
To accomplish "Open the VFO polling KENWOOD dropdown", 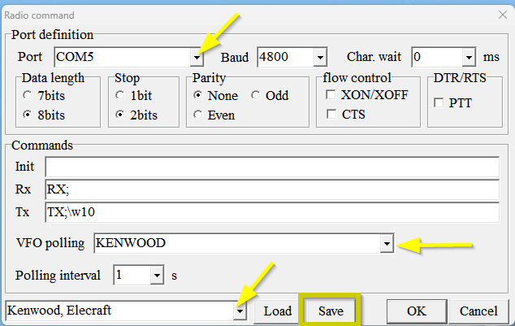I will (387, 243).
